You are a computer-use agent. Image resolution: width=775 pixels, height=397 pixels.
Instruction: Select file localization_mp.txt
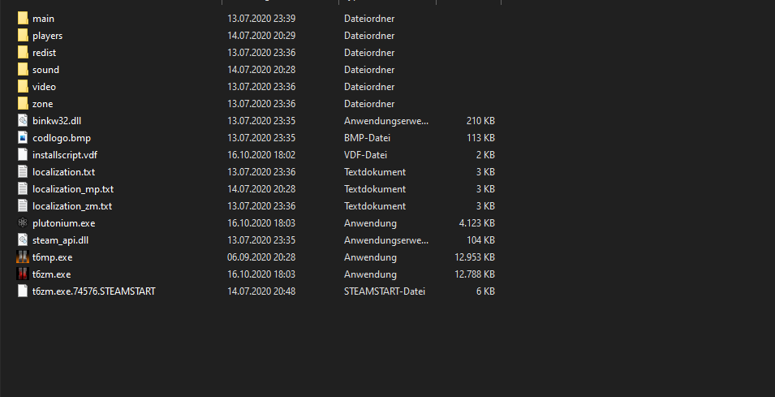[x=73, y=189]
